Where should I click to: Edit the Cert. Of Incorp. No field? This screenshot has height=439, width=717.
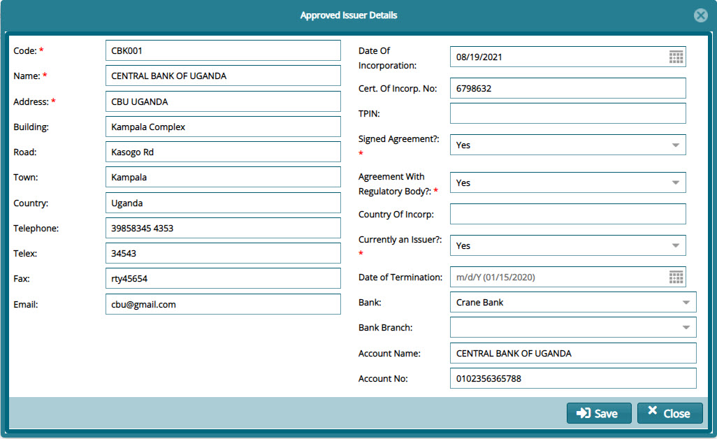[568, 88]
